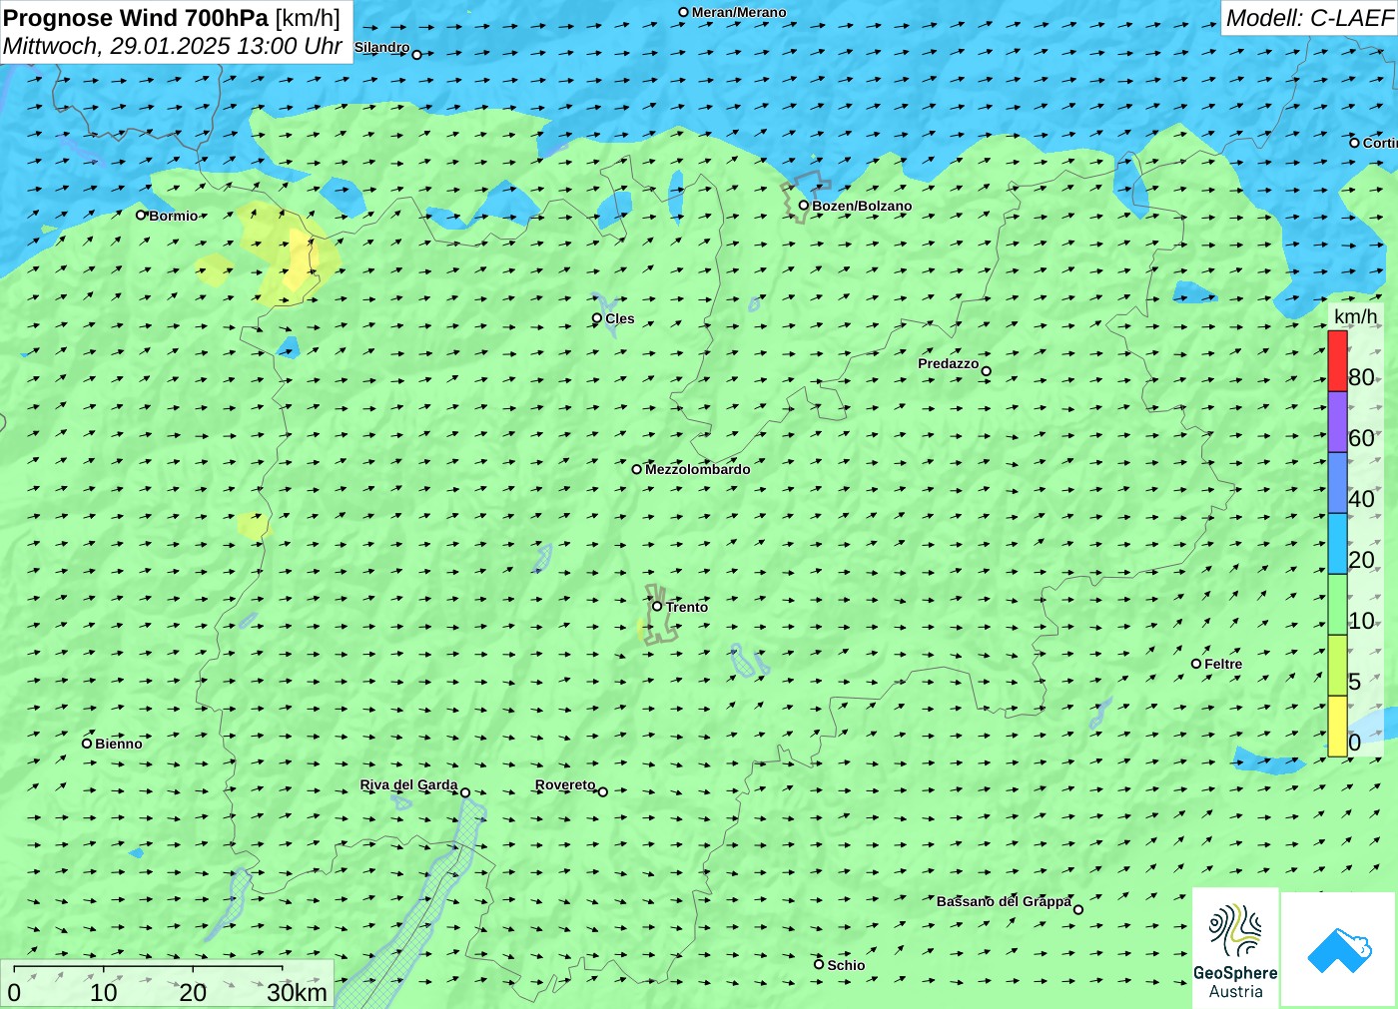
Task: Click the red 80 km/h legend swatch
Action: coord(1337,360)
